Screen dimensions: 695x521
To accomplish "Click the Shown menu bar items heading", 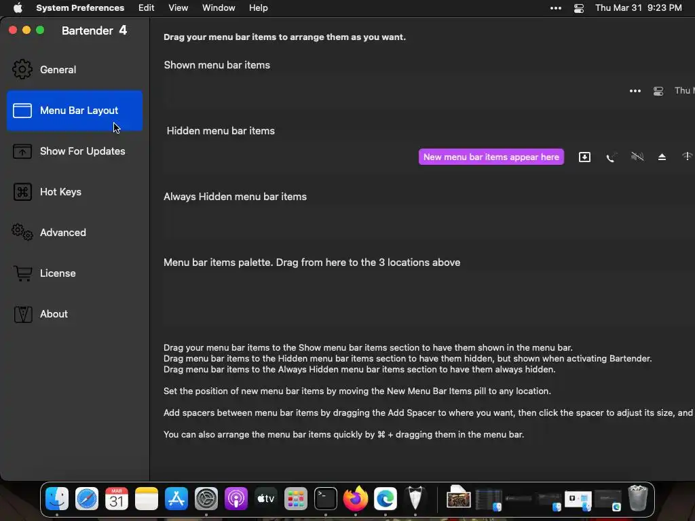I will 217,65.
